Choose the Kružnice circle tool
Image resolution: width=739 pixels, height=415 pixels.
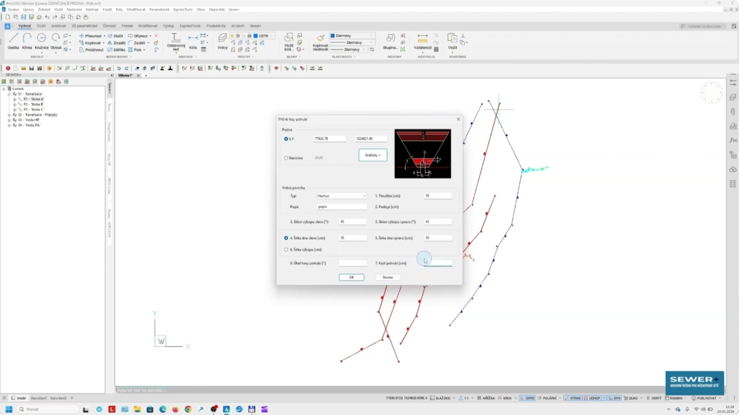(x=42, y=41)
